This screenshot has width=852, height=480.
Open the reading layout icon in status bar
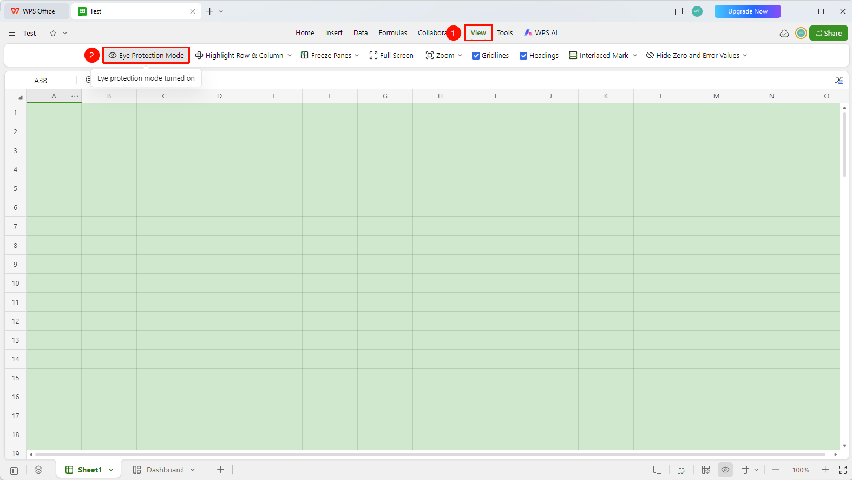click(x=657, y=470)
